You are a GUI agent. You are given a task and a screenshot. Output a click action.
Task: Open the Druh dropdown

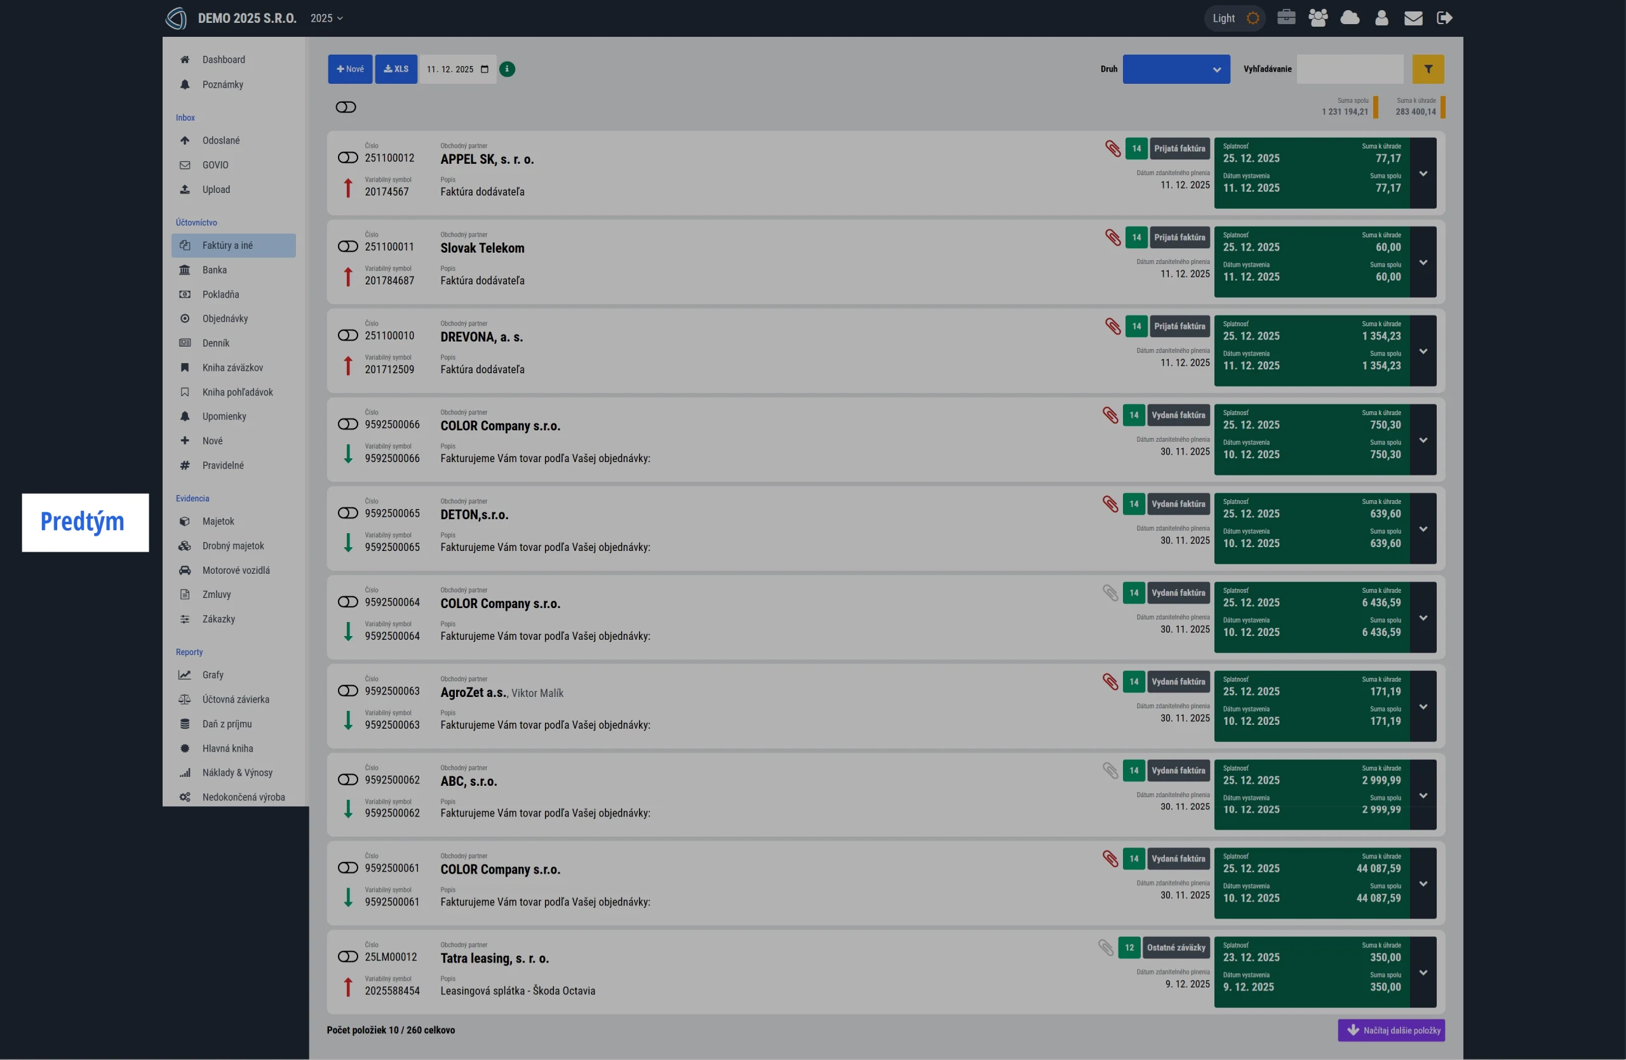tap(1176, 69)
